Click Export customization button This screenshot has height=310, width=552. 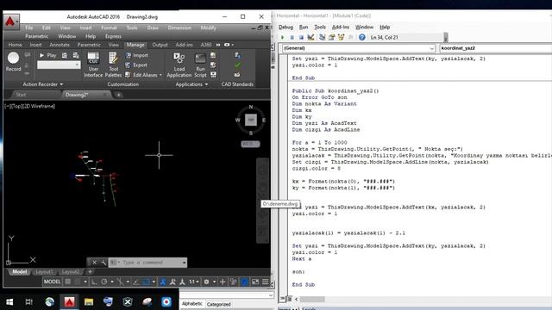click(x=136, y=65)
